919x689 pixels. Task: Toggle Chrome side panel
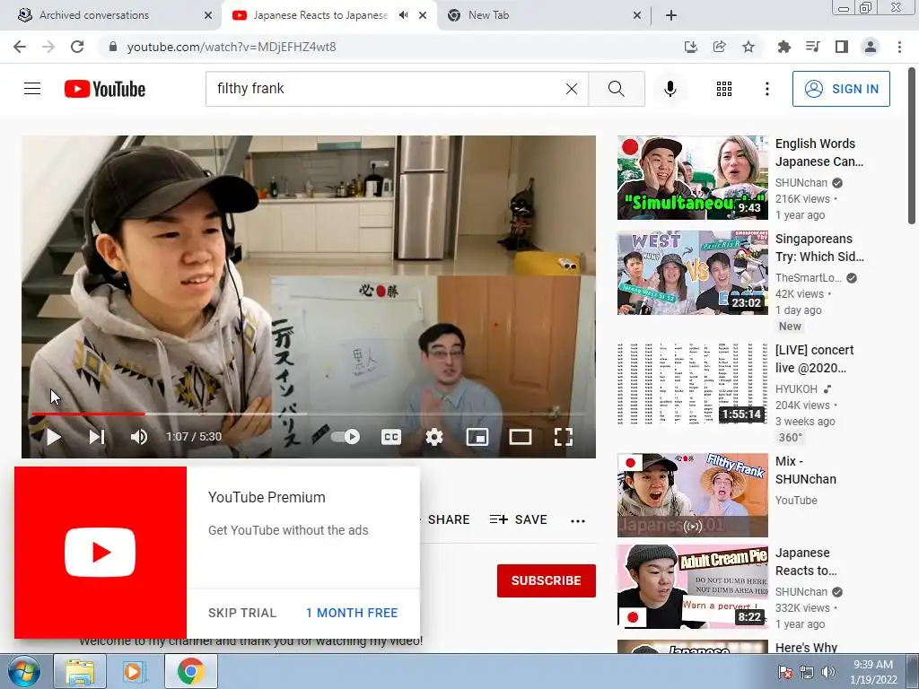pos(841,47)
